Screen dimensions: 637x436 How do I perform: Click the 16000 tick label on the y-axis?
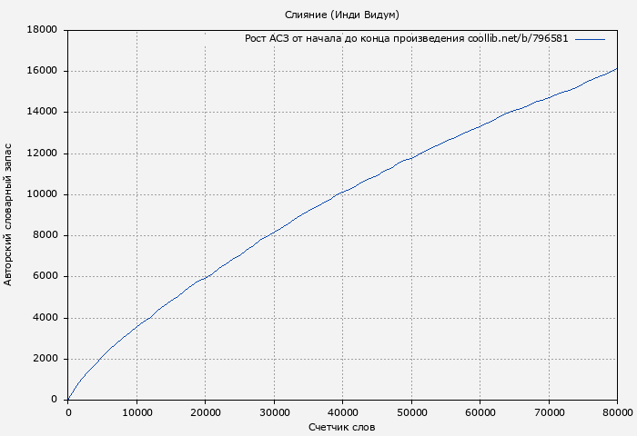click(x=43, y=71)
